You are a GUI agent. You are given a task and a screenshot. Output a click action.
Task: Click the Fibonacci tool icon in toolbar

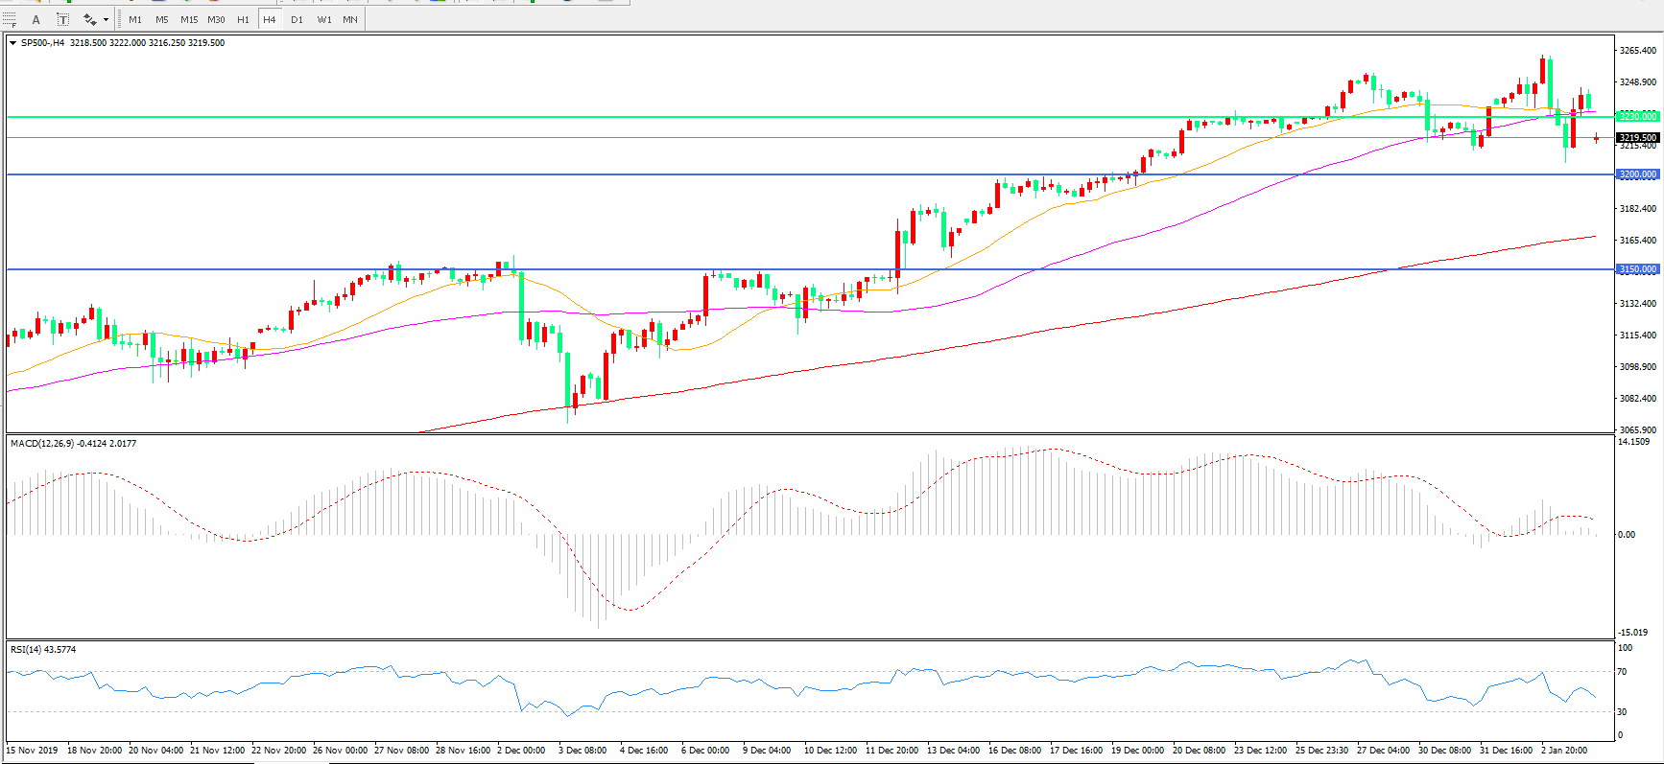[10, 19]
